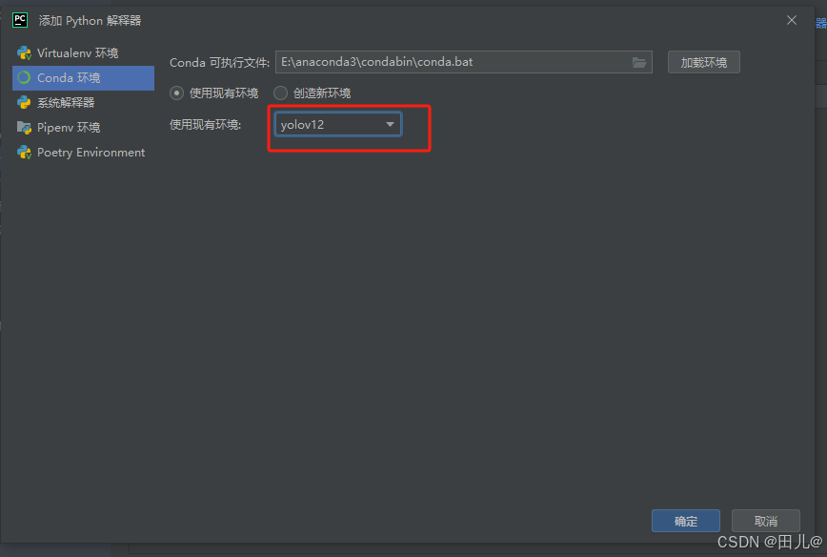Image resolution: width=827 pixels, height=557 pixels.
Task: Click the PC logo in the dialog title bar
Action: coord(20,19)
